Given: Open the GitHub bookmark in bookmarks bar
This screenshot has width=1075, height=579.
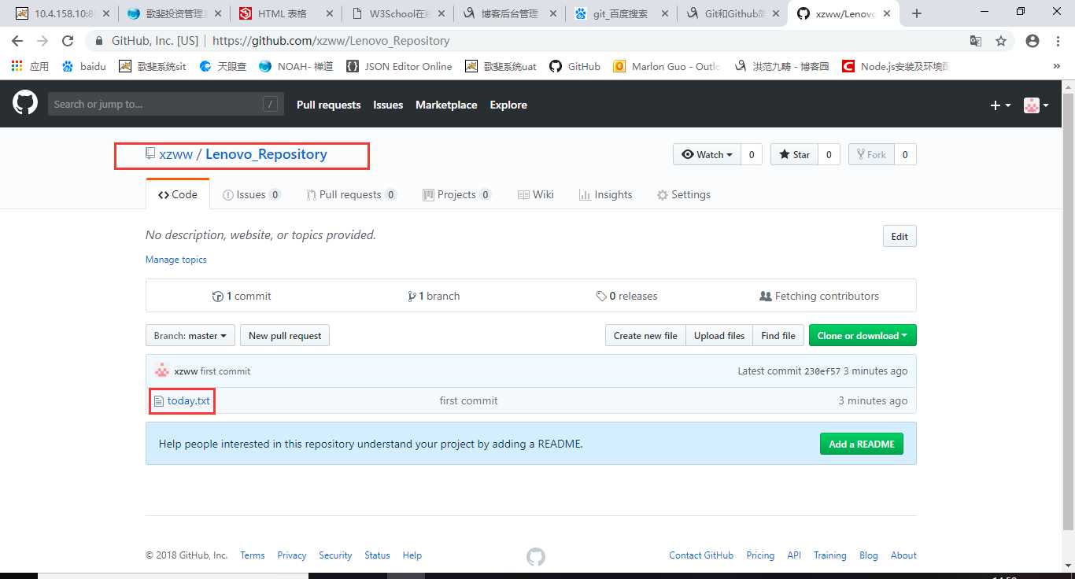Looking at the screenshot, I should [x=575, y=67].
